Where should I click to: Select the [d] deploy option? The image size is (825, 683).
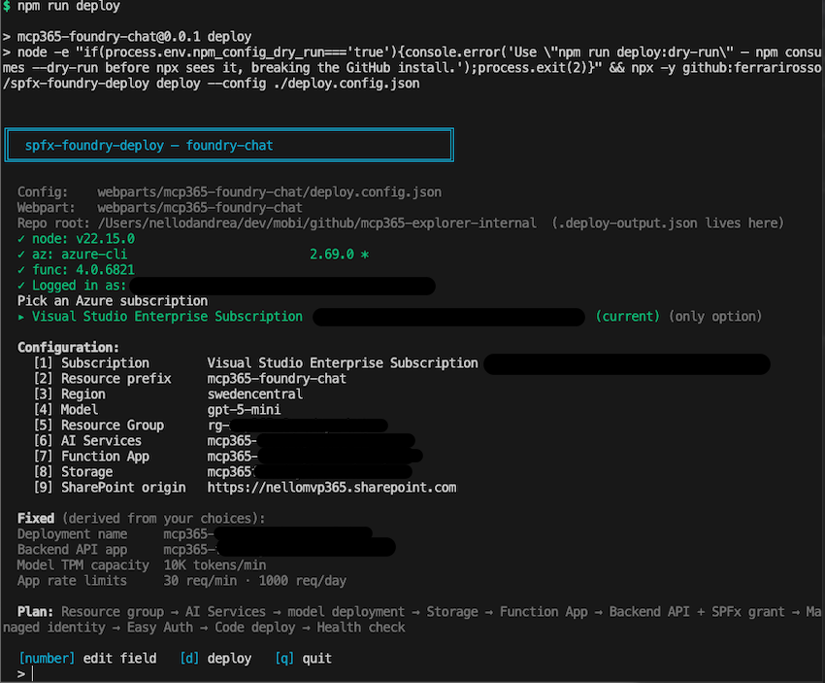coord(214,658)
